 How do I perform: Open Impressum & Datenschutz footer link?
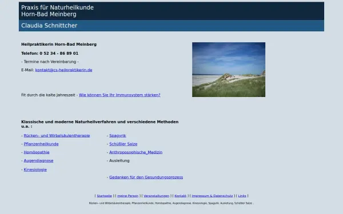pyautogui.click(x=212, y=196)
